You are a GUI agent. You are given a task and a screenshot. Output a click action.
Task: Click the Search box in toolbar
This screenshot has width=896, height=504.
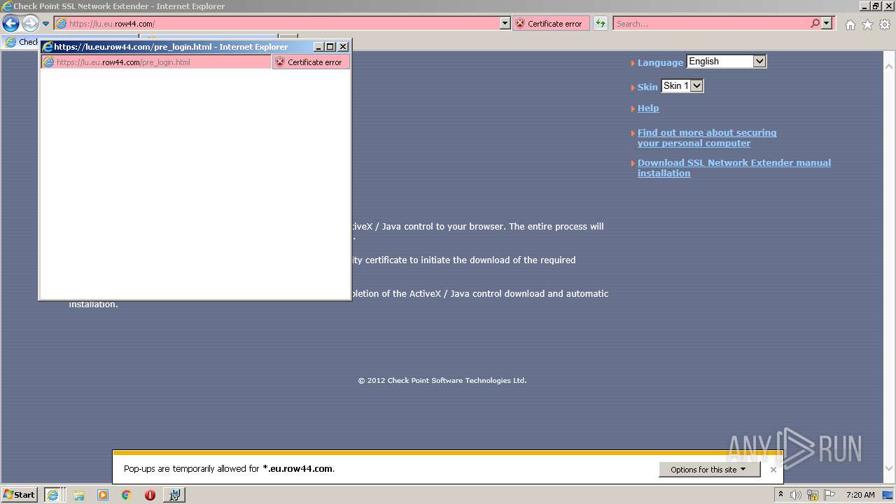click(x=711, y=23)
